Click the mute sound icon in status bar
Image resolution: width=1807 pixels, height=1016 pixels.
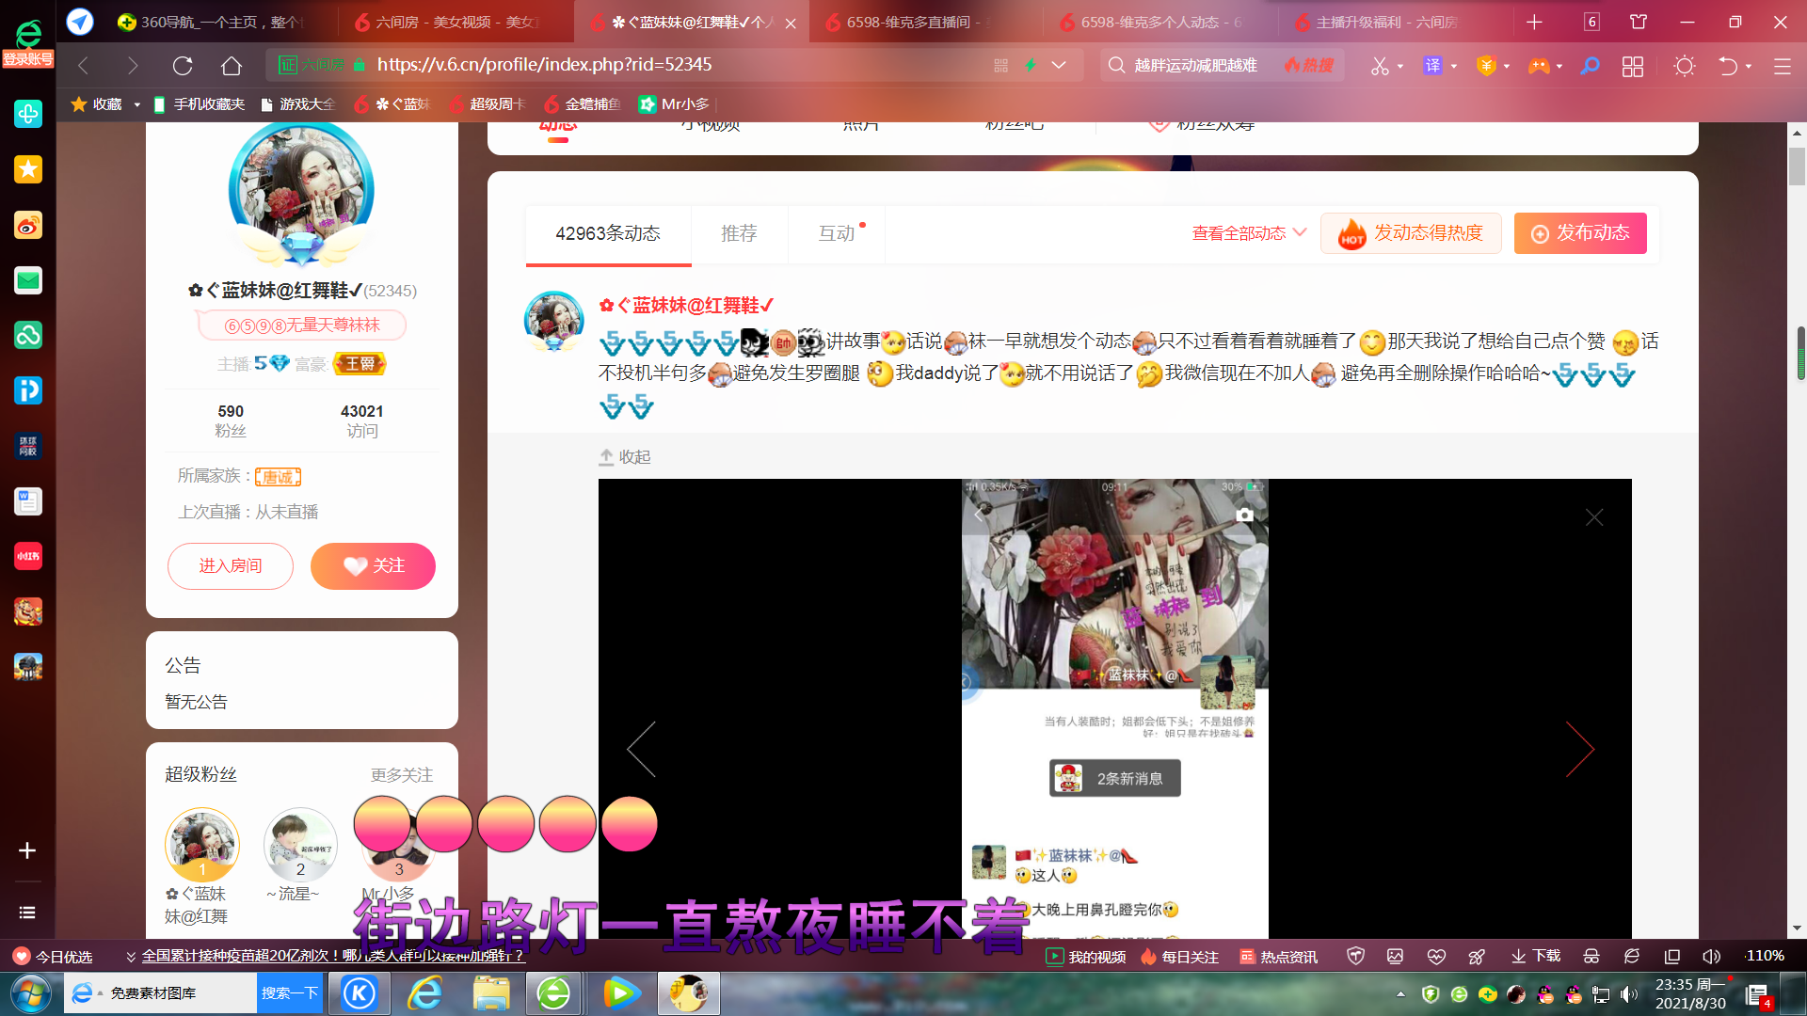coord(1711,956)
